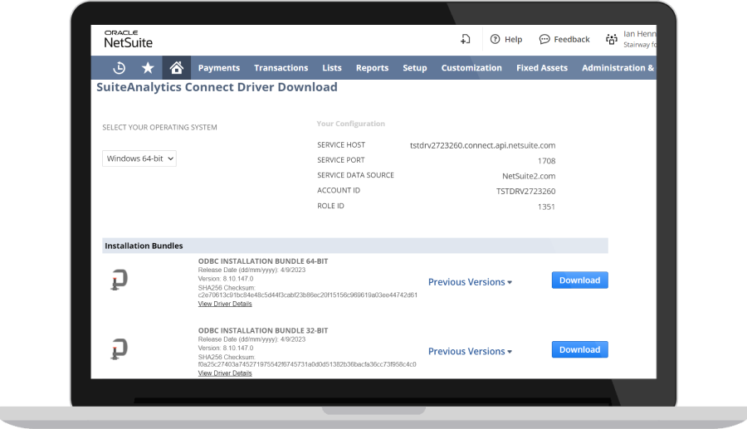The image size is (747, 429).
Task: Click the Help question mark icon
Action: 495,39
